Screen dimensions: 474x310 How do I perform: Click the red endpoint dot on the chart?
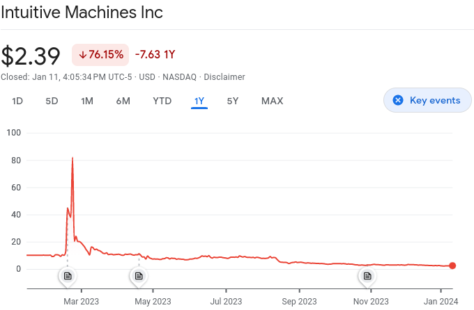coord(452,266)
